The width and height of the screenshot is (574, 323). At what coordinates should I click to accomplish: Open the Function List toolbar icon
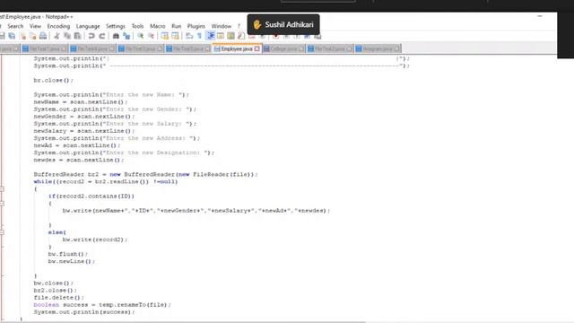point(241,36)
